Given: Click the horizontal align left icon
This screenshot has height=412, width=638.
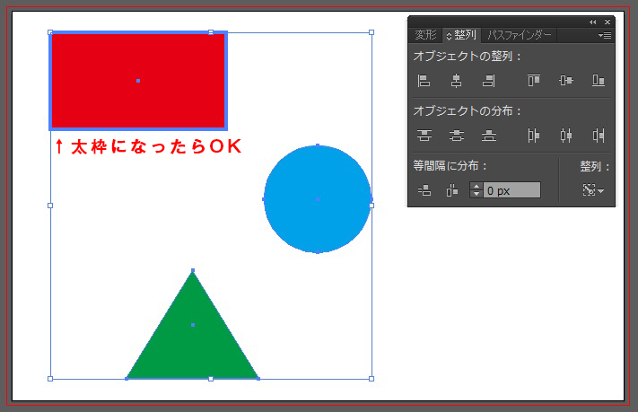Looking at the screenshot, I should click(424, 81).
